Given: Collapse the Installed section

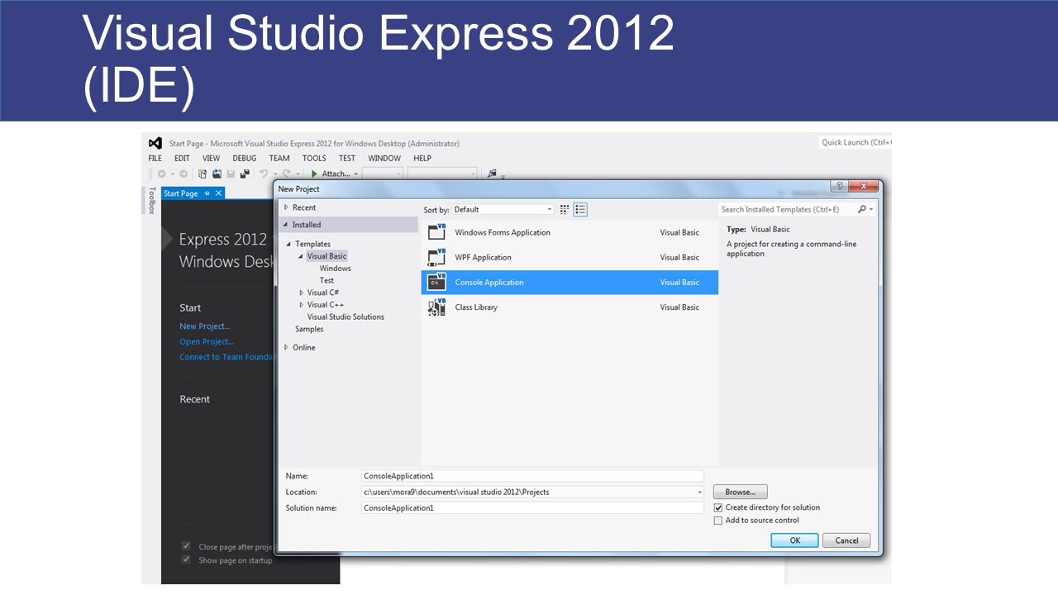Looking at the screenshot, I should pos(286,225).
